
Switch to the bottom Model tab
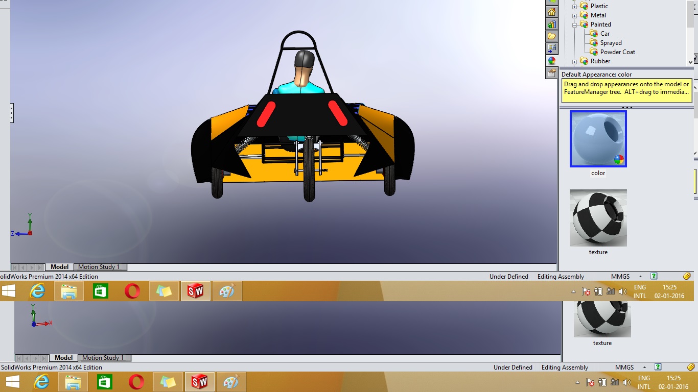click(x=63, y=358)
